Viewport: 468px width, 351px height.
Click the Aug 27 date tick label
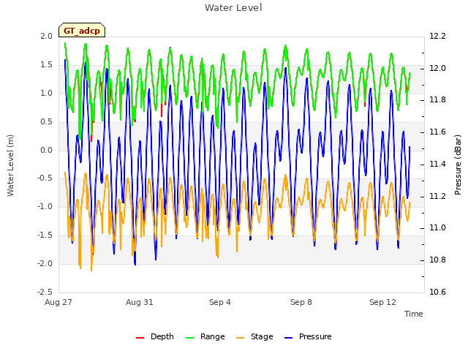[58, 302]
